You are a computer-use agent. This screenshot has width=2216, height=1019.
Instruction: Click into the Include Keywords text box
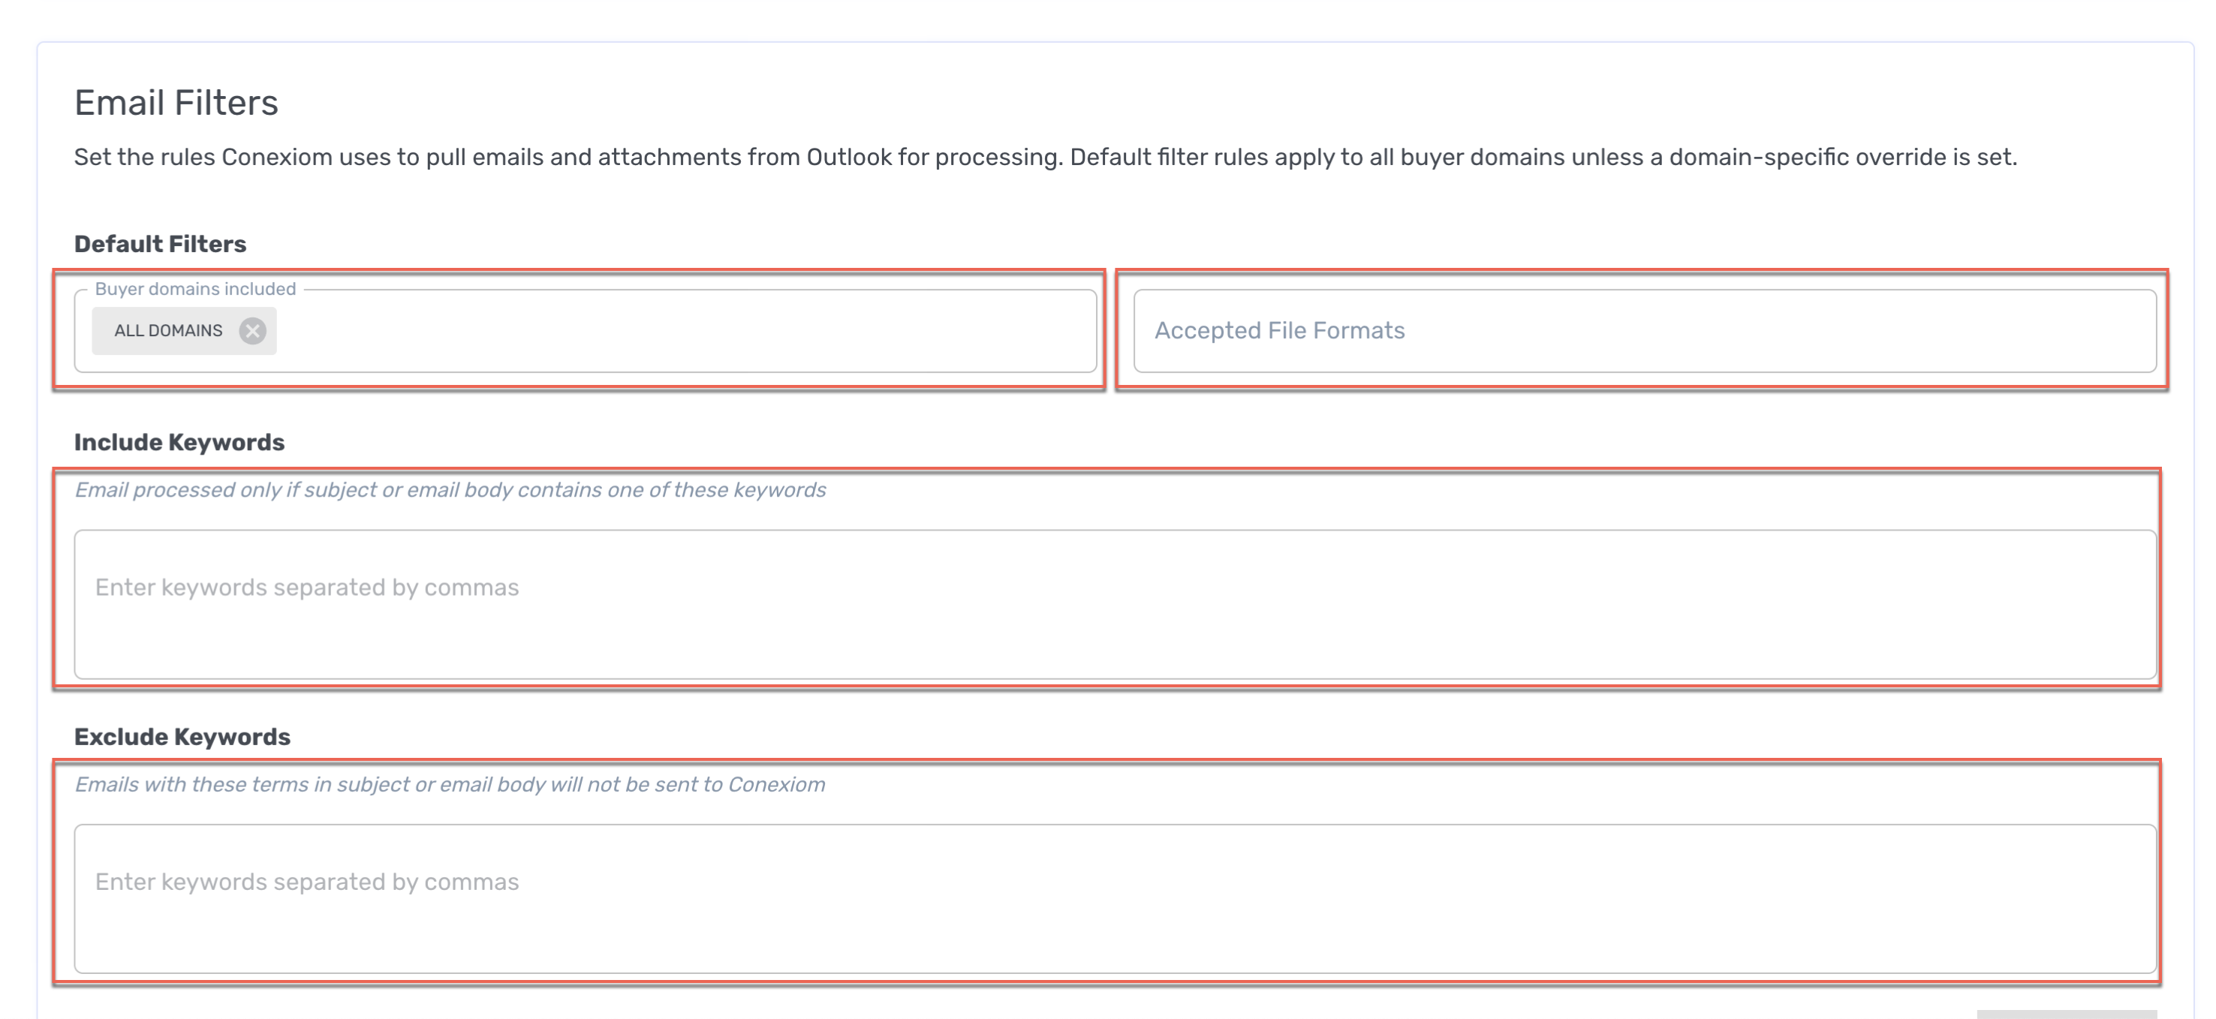(1114, 603)
